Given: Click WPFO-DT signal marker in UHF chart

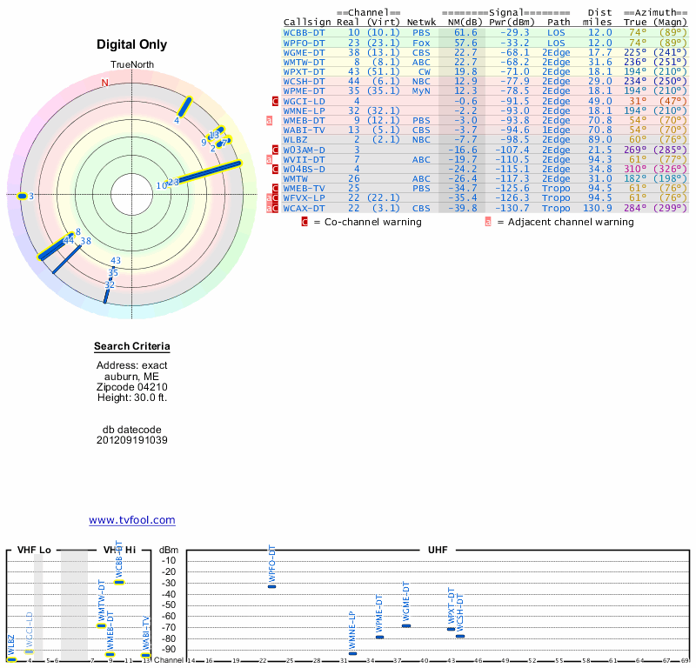Looking at the screenshot, I should click(x=272, y=586).
